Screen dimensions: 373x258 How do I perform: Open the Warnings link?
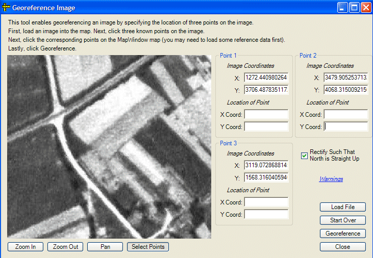coord(331,179)
